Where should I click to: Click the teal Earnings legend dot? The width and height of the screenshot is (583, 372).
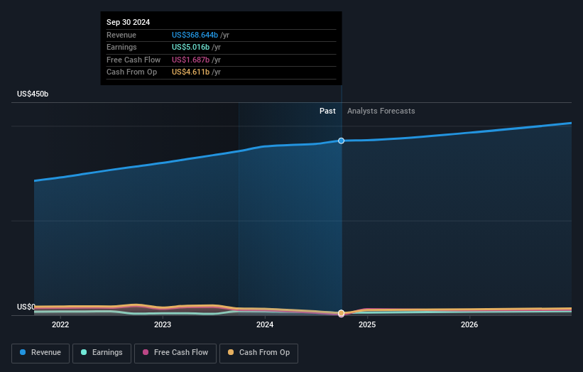pyautogui.click(x=84, y=352)
